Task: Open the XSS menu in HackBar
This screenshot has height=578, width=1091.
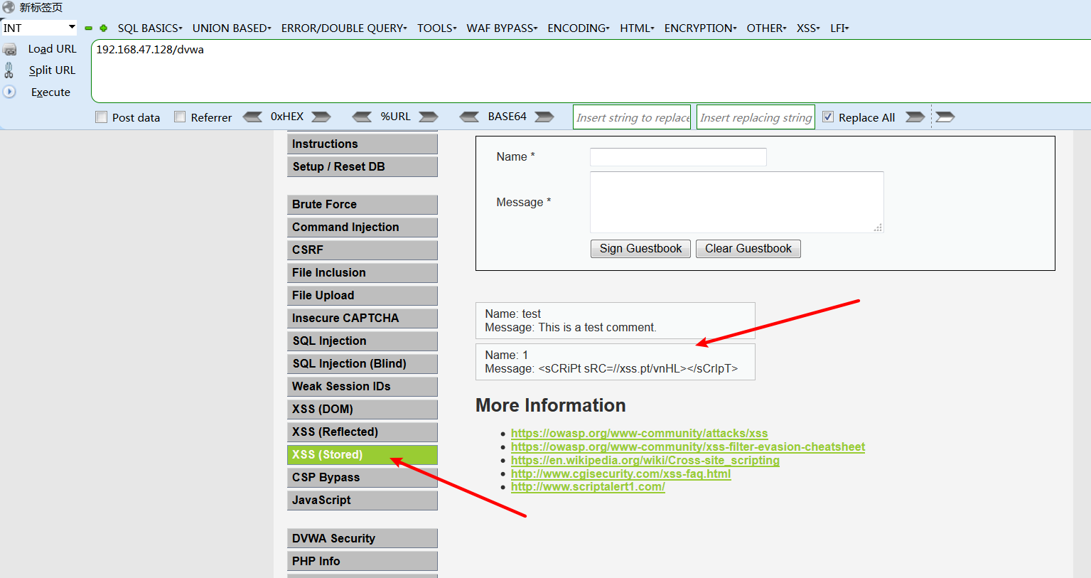Action: click(808, 28)
